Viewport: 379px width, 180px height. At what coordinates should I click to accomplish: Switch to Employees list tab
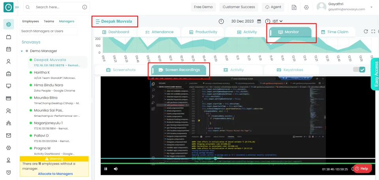pos(30,21)
